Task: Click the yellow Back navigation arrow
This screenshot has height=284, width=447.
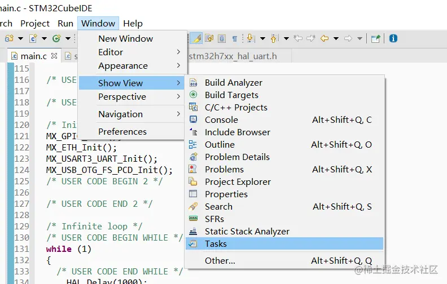Action: click(x=325, y=38)
